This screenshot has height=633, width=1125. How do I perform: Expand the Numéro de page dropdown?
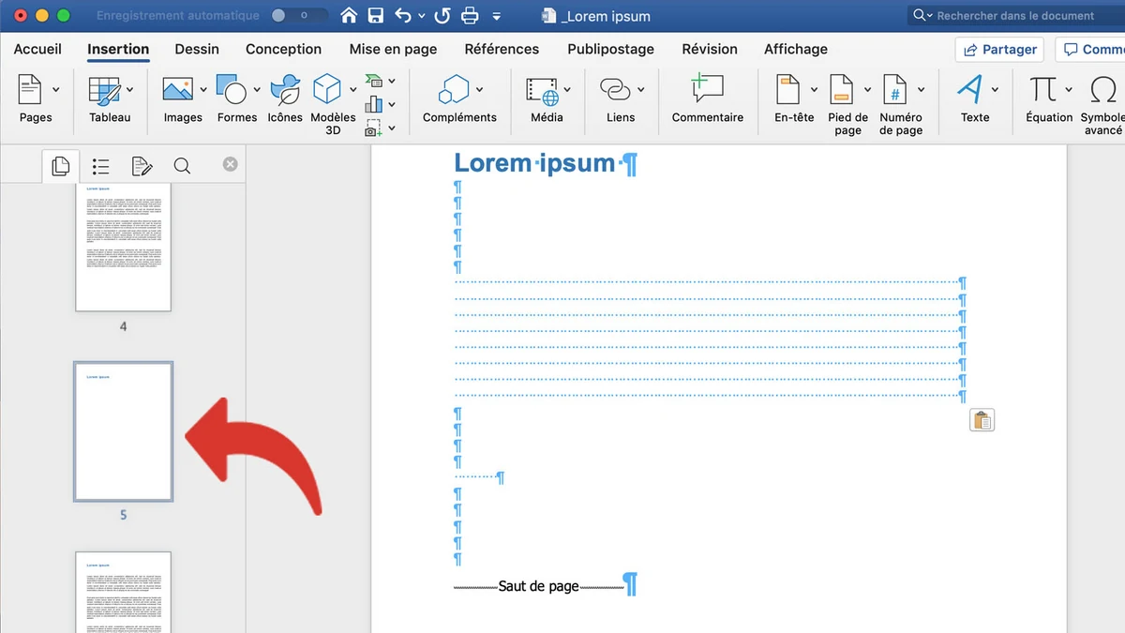[x=922, y=90]
